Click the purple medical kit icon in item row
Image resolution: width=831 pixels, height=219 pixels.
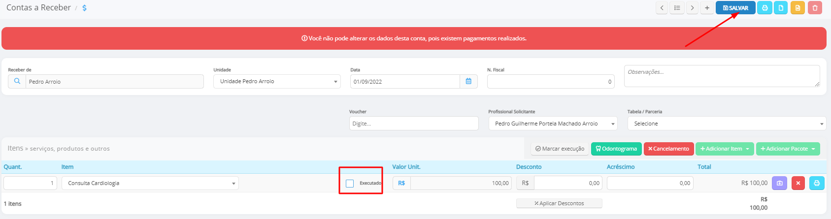pos(779,183)
